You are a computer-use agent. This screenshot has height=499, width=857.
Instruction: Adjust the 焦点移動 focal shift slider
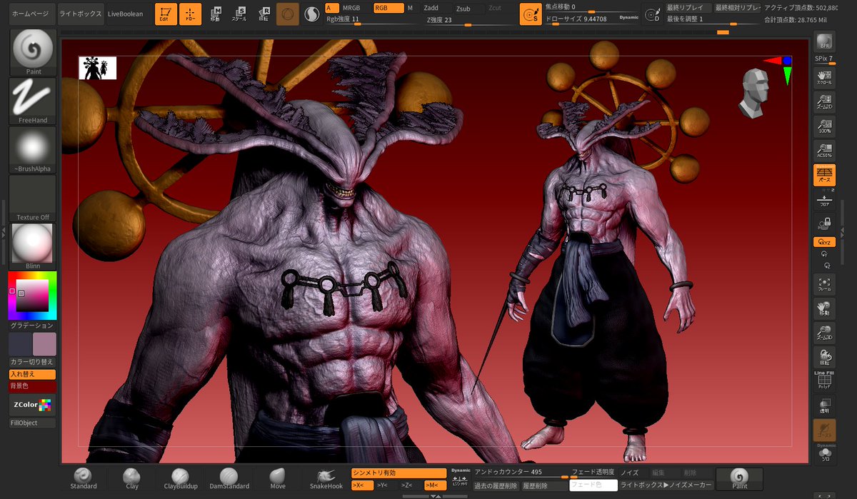pyautogui.click(x=592, y=7)
